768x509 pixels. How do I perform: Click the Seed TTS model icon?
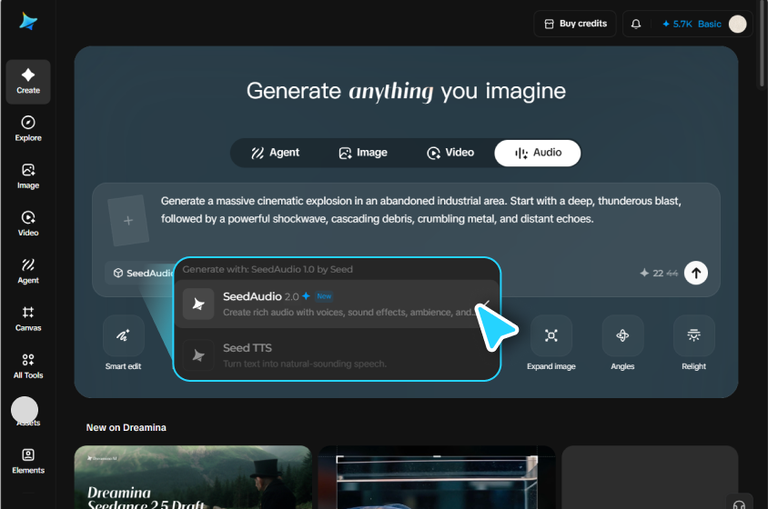point(198,355)
